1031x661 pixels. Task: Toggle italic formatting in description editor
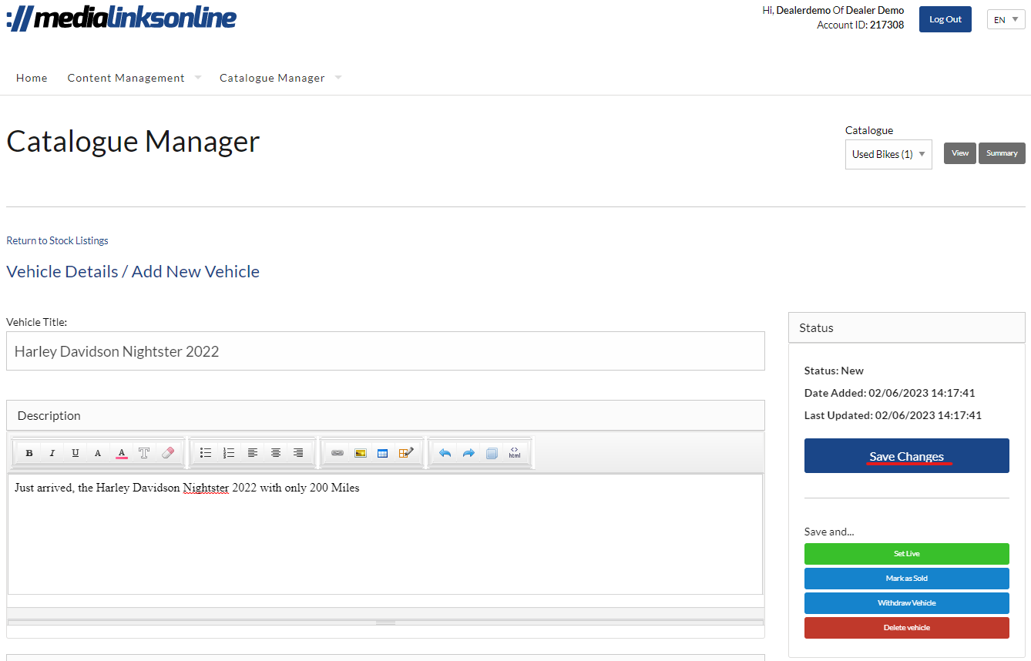click(x=52, y=453)
